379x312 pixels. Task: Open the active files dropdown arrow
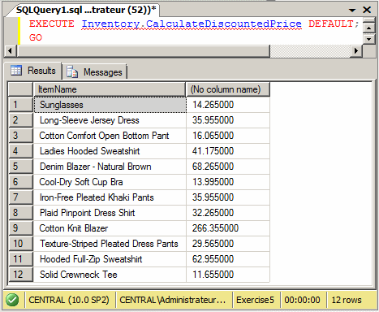tap(352, 11)
